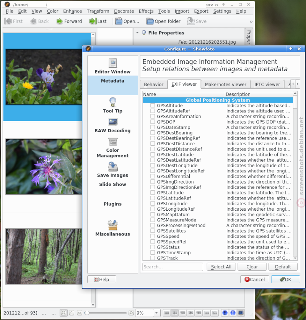Tick the GPSTimeStamp checkbox

153,253
